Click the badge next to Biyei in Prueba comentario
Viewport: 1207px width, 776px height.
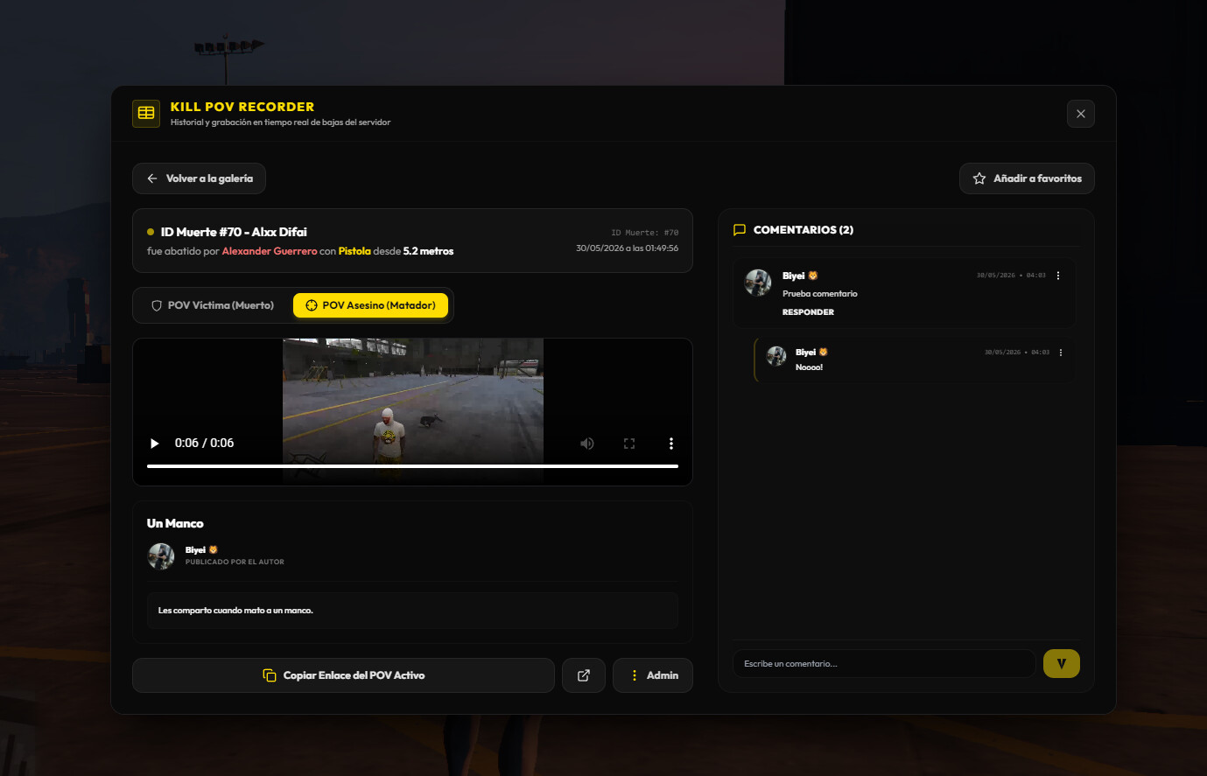(x=813, y=276)
